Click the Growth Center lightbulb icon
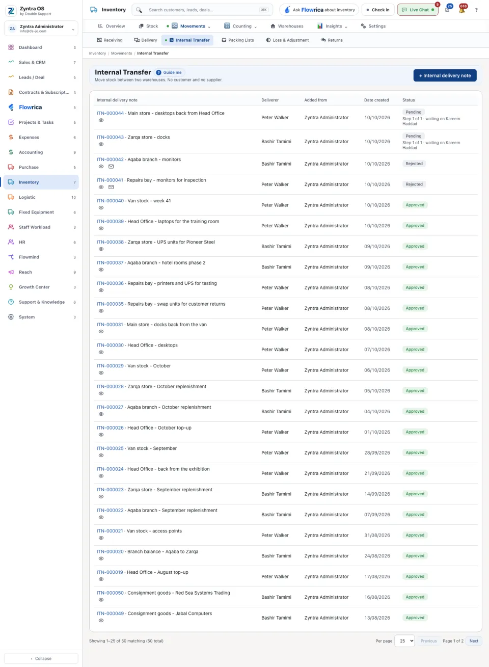 (x=11, y=287)
